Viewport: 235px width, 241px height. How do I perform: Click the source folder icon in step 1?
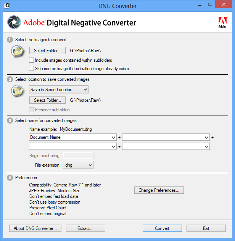(18, 51)
